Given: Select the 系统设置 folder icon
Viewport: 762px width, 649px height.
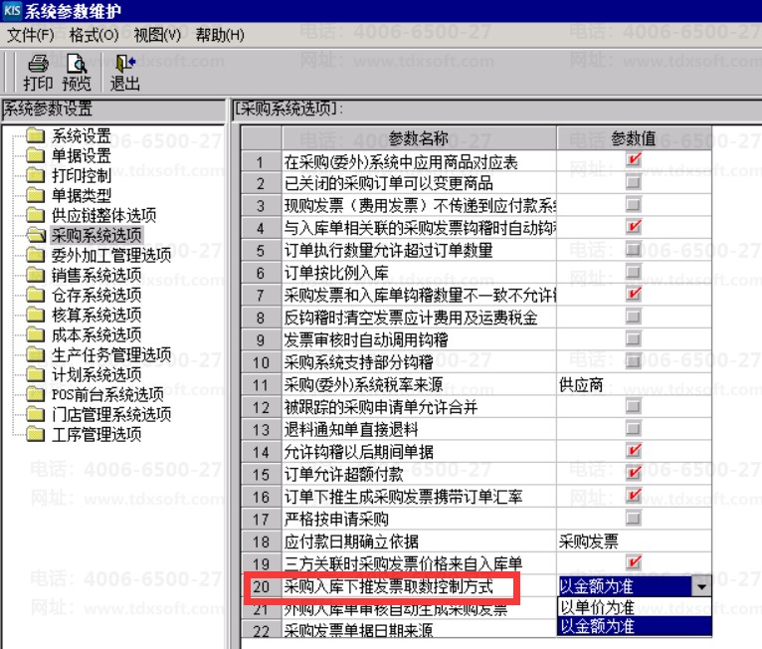Looking at the screenshot, I should pos(35,134).
